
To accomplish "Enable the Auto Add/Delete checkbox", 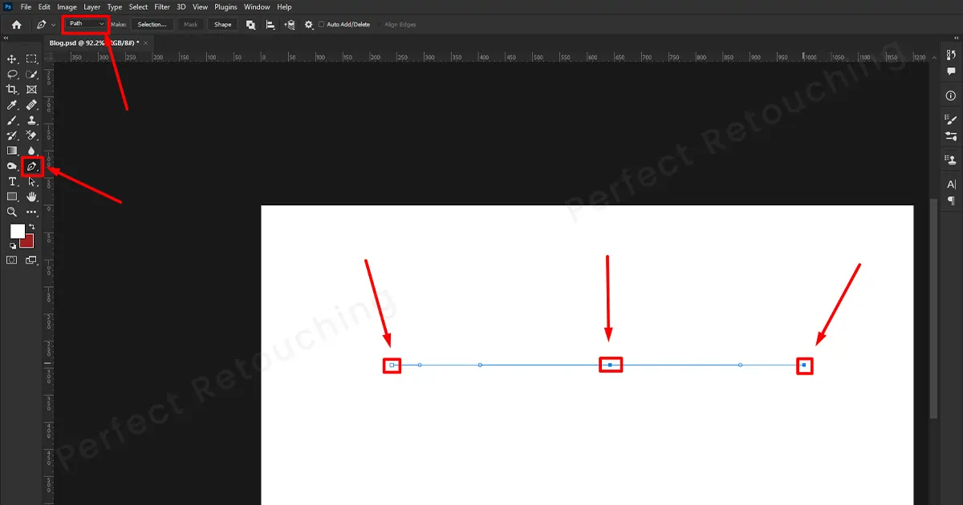I will (x=320, y=24).
